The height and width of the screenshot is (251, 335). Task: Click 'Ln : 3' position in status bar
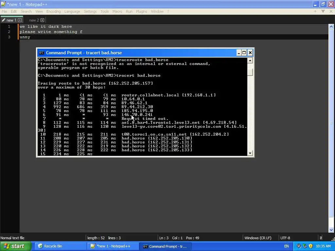point(164,238)
